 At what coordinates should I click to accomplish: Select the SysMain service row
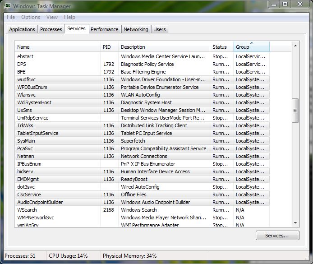[142, 141]
